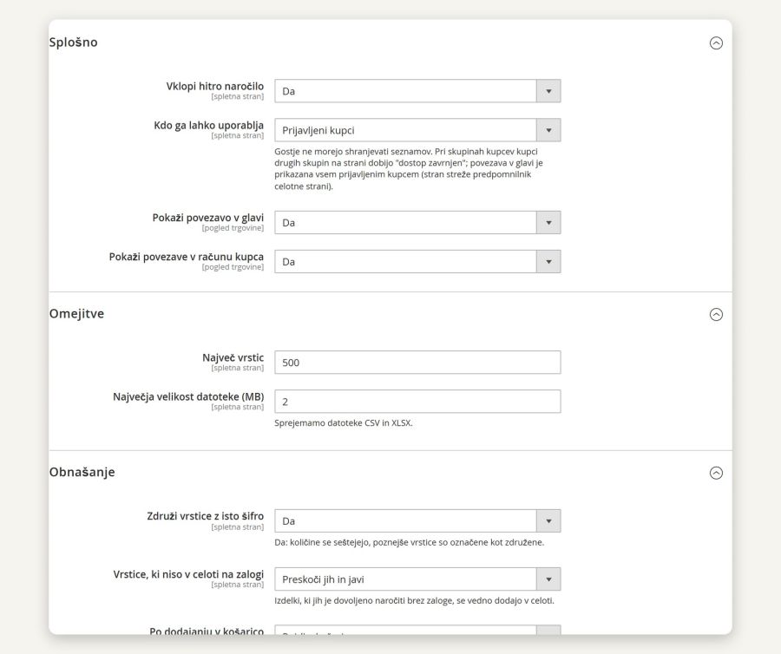Click the Pokaži povezave v računu kupca label
The width and height of the screenshot is (781, 654).
pos(187,257)
